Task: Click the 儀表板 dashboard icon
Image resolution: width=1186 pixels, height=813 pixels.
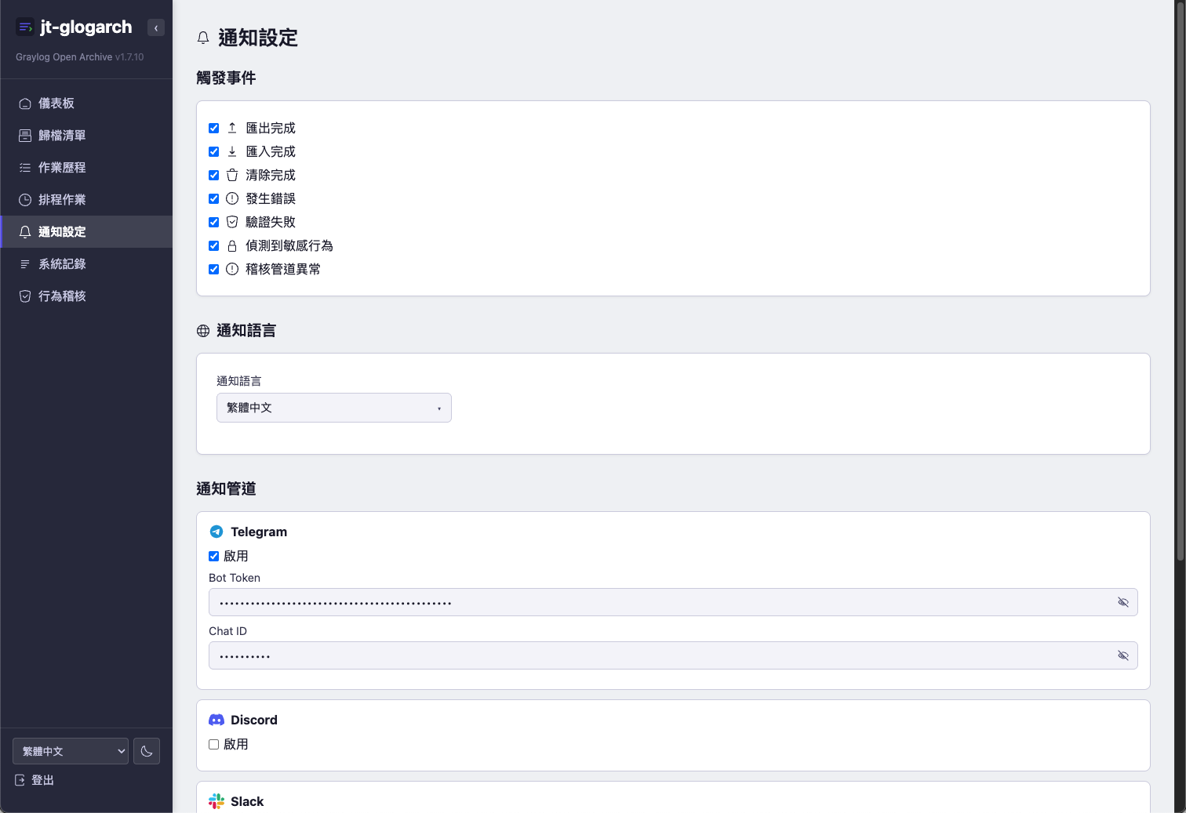Action: (25, 103)
